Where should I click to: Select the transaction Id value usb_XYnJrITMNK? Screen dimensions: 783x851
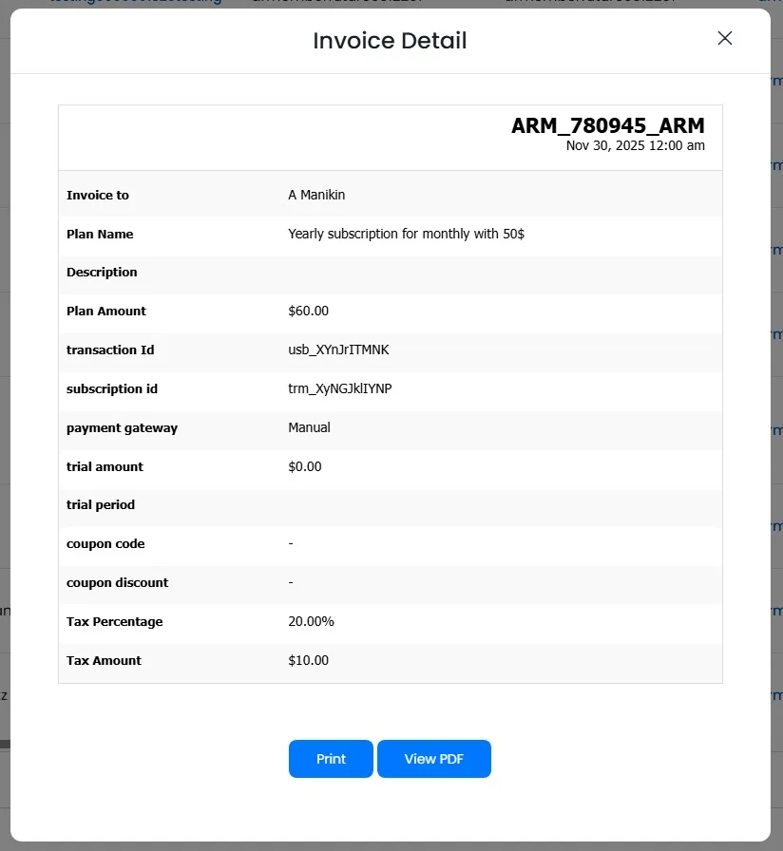pos(340,349)
